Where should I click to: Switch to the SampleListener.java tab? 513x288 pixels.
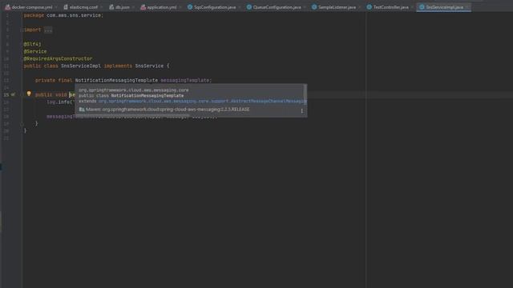(337, 7)
